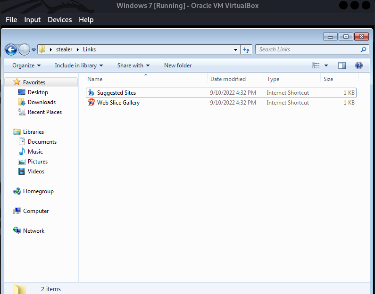Open the Pictures library

click(38, 162)
